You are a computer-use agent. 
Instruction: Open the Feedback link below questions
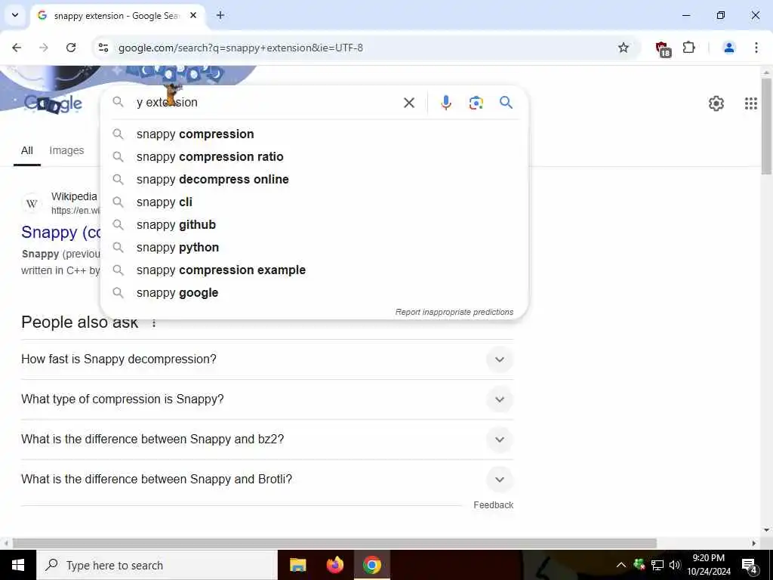(493, 505)
